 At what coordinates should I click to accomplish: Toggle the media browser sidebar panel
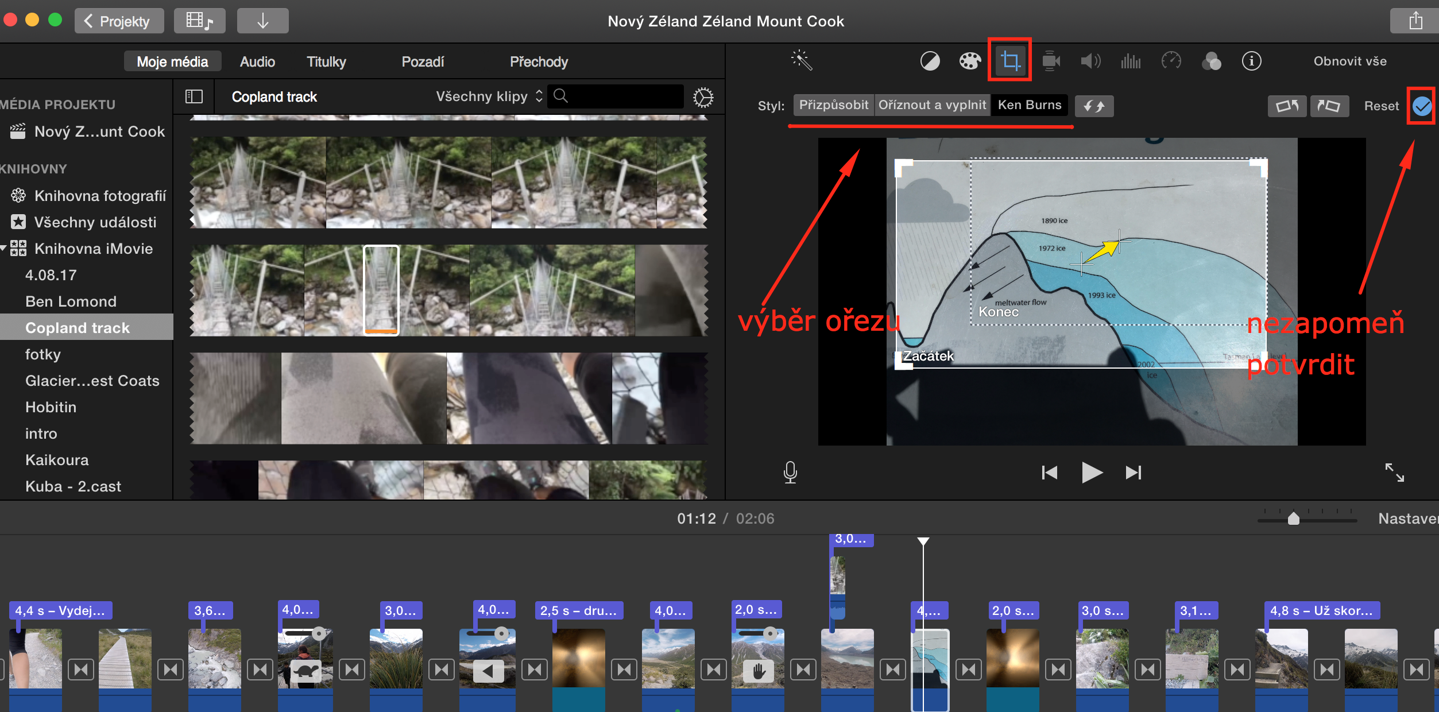click(194, 96)
